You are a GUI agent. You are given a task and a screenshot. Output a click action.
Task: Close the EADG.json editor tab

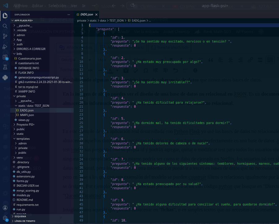97,15
